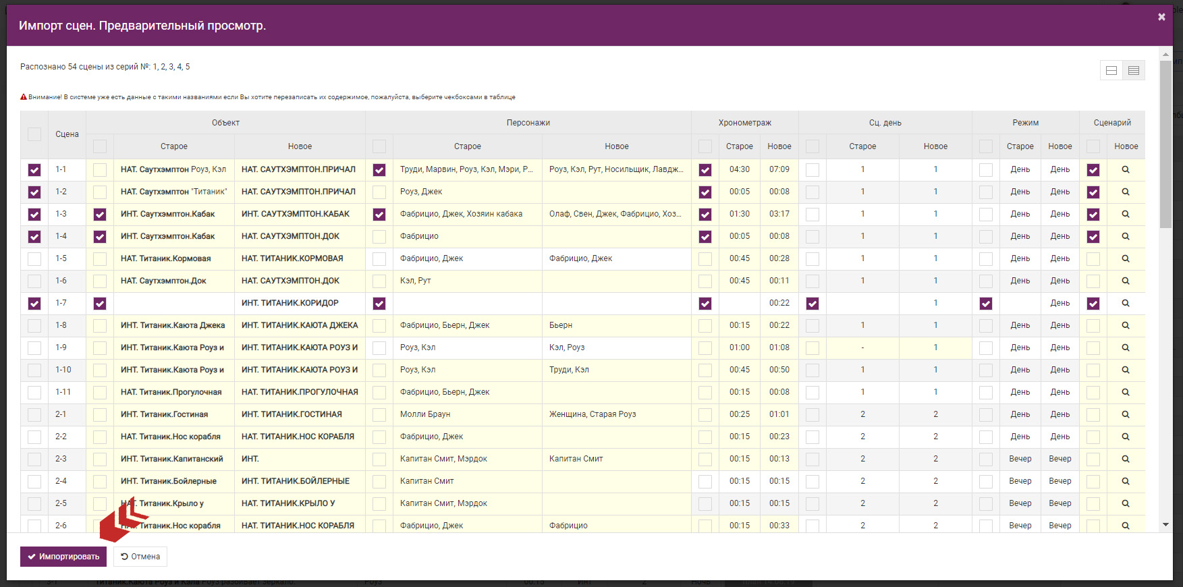Switch to the dense list view icon
Viewport: 1183px width, 587px height.
(1134, 70)
